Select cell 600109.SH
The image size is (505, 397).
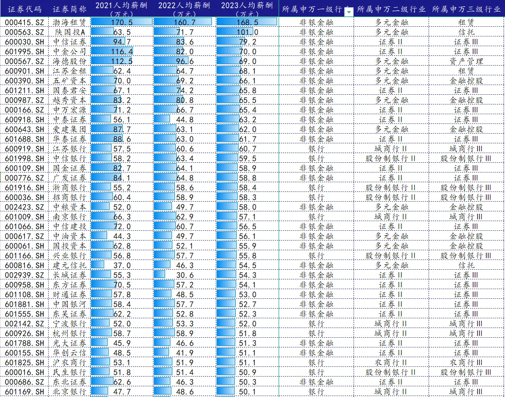pyautogui.click(x=25, y=168)
